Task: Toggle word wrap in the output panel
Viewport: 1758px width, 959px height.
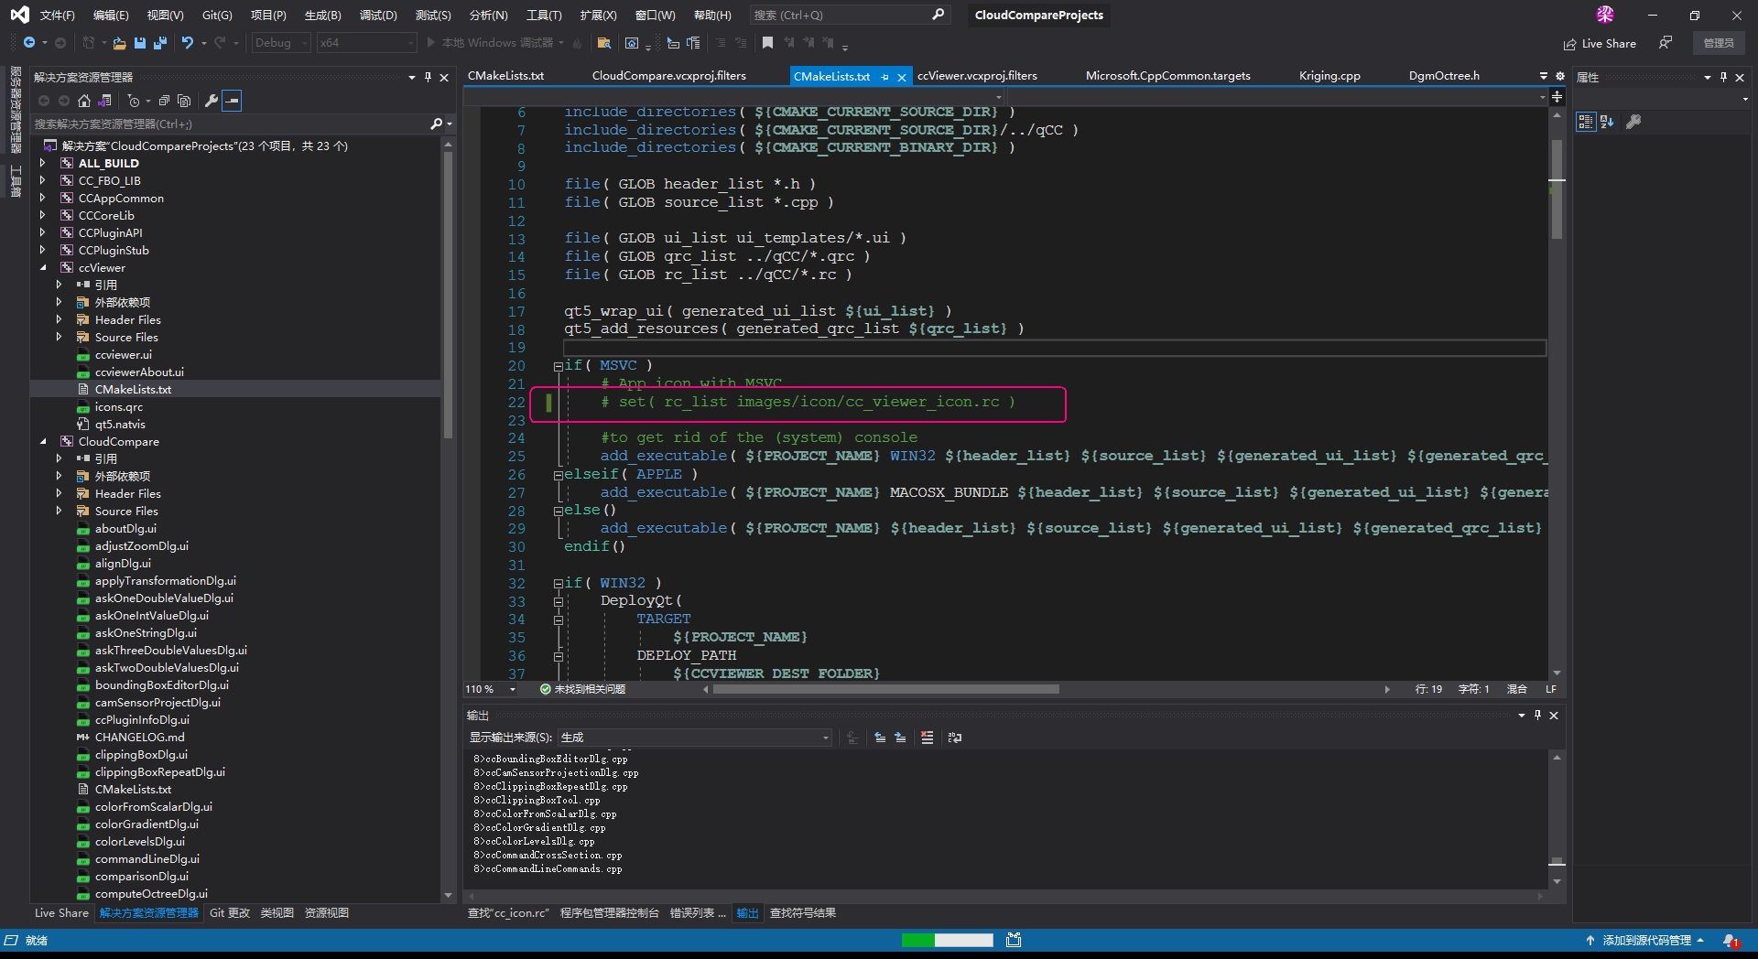Action: click(954, 738)
